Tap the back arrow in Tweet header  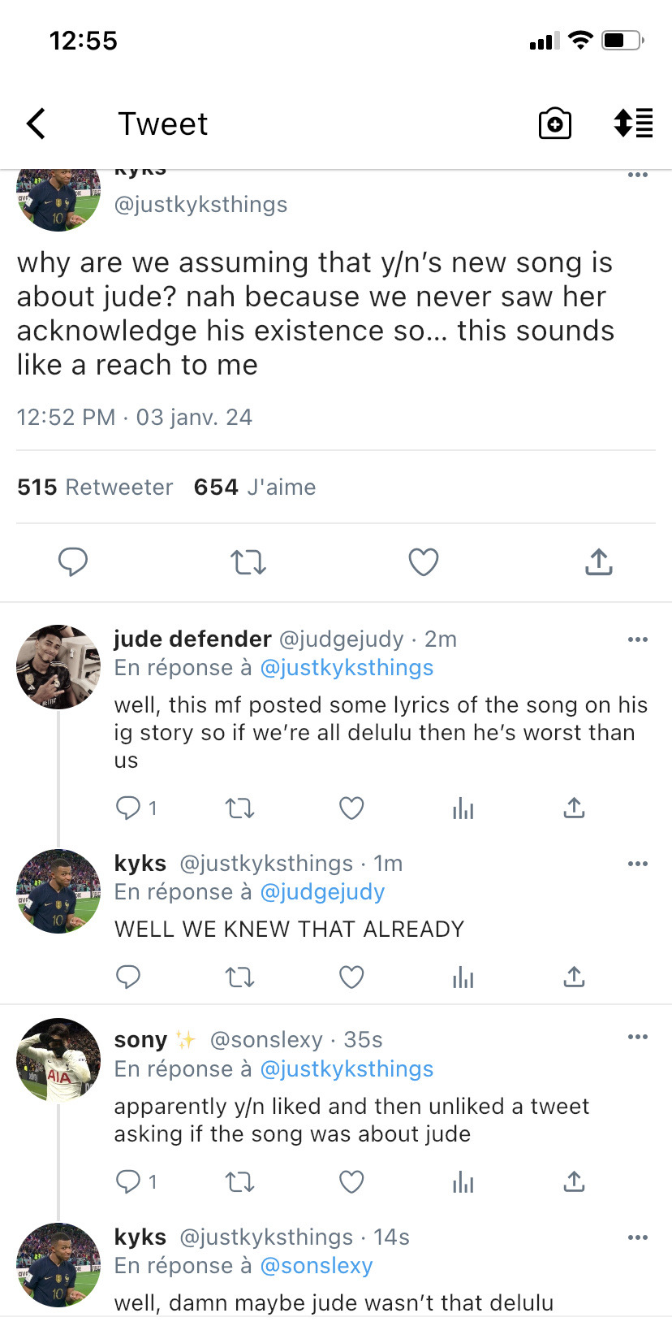pyautogui.click(x=37, y=124)
